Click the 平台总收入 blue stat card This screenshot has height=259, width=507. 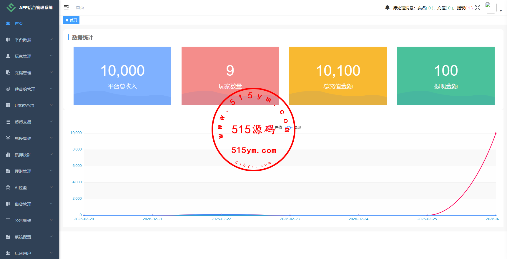coord(122,76)
